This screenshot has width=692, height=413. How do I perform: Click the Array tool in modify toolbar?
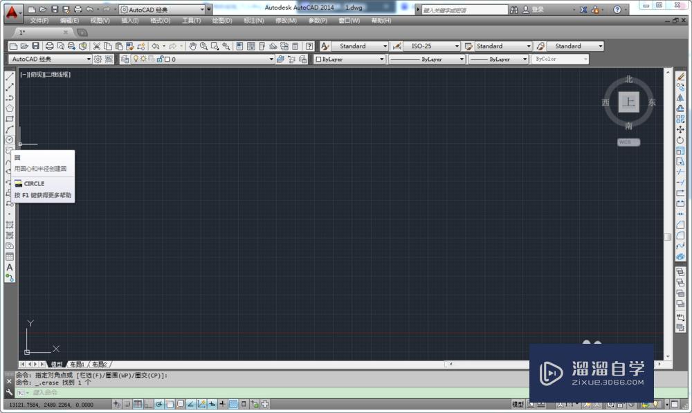(680, 119)
